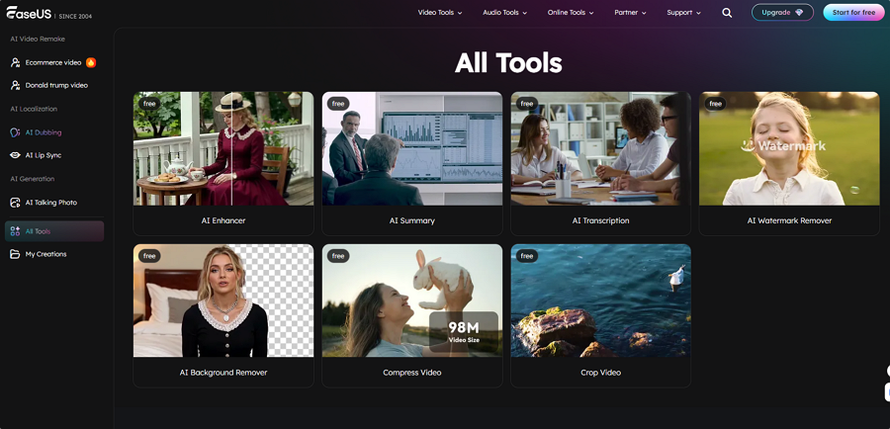Image resolution: width=890 pixels, height=429 pixels.
Task: Click the AI Dubbing sidebar icon
Action: tap(15, 132)
